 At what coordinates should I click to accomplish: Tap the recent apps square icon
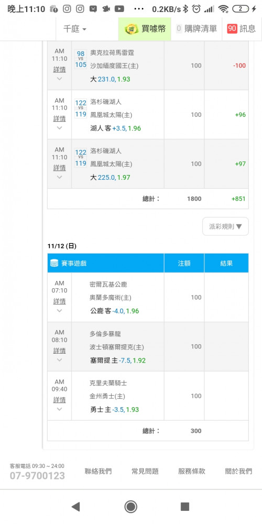pyautogui.click(x=185, y=507)
